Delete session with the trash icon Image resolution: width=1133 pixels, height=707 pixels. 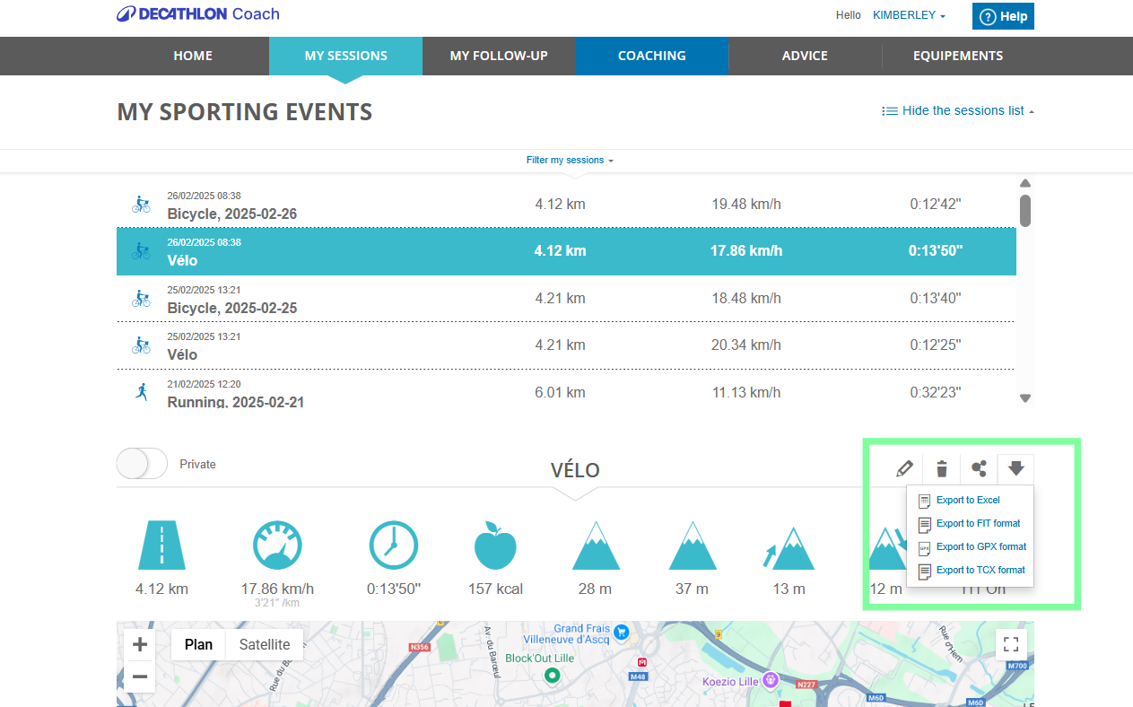[x=941, y=468]
